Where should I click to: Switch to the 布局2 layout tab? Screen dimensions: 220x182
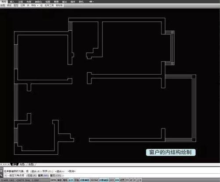[32, 164]
